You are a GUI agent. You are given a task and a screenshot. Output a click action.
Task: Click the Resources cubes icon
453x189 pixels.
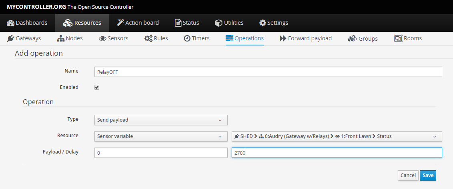coord(68,23)
